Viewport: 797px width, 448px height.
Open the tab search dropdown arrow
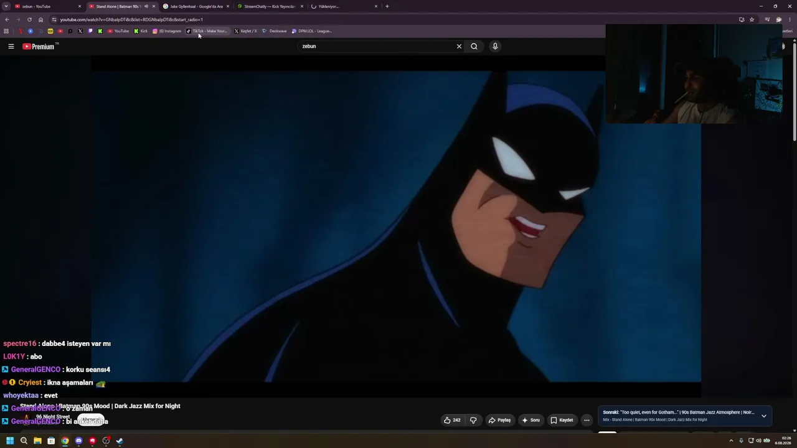coord(6,6)
